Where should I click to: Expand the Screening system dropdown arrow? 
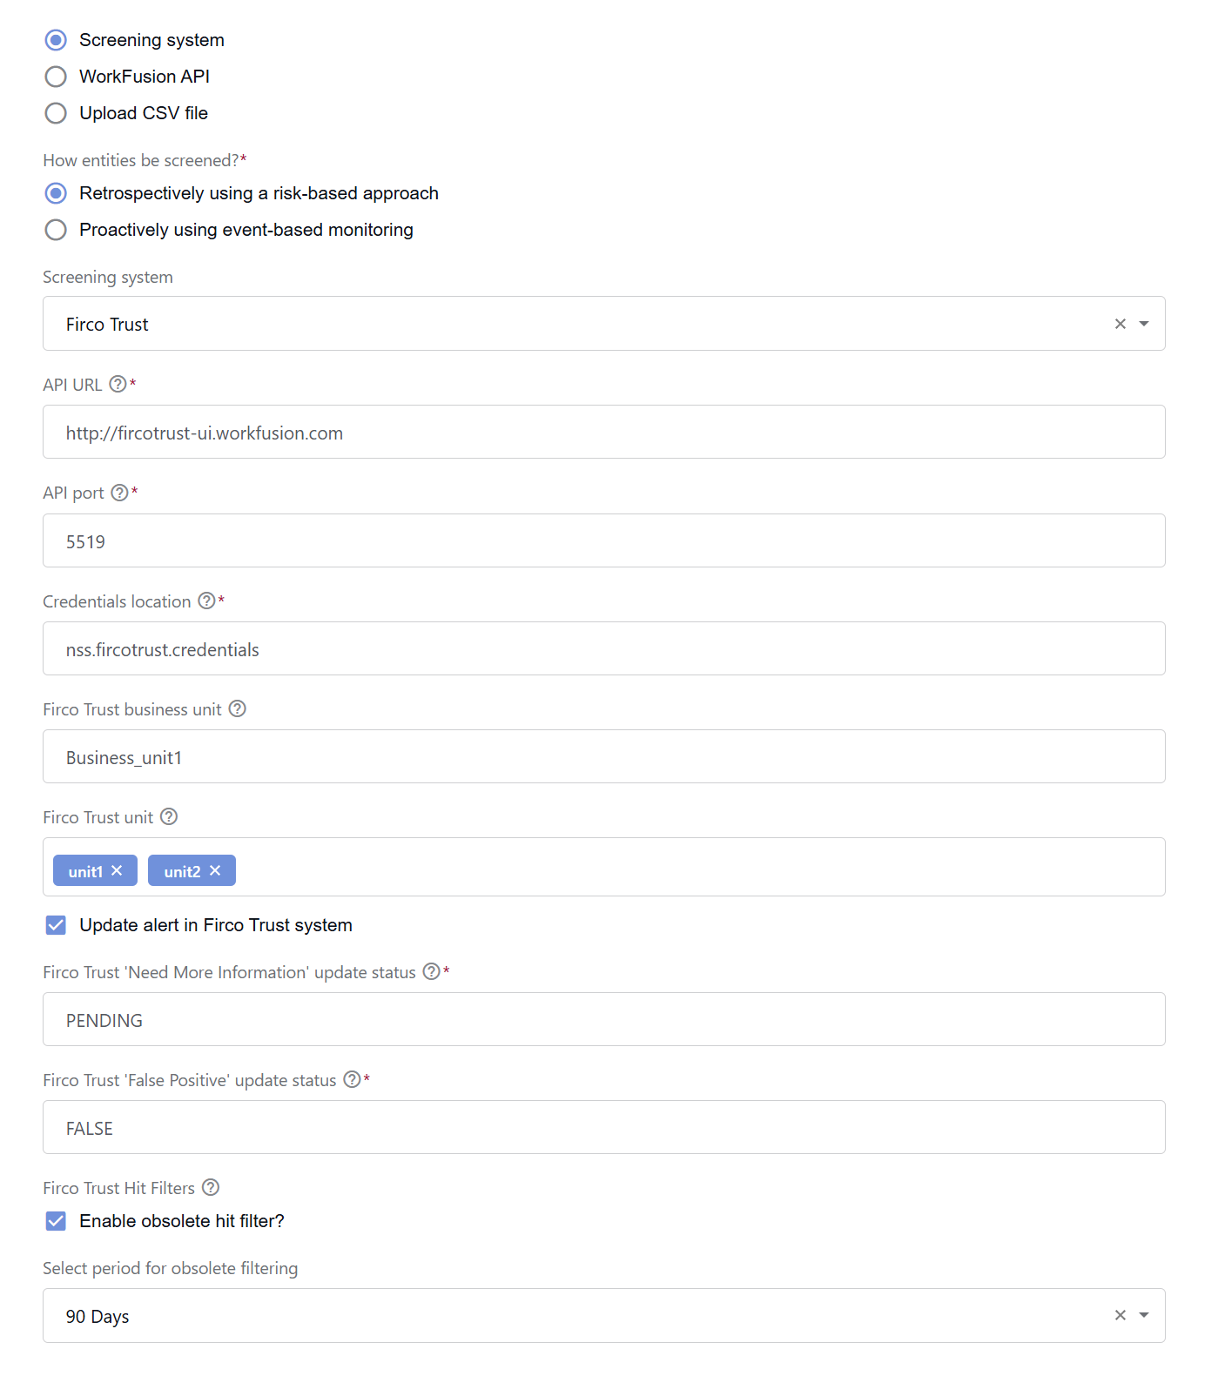1144,324
